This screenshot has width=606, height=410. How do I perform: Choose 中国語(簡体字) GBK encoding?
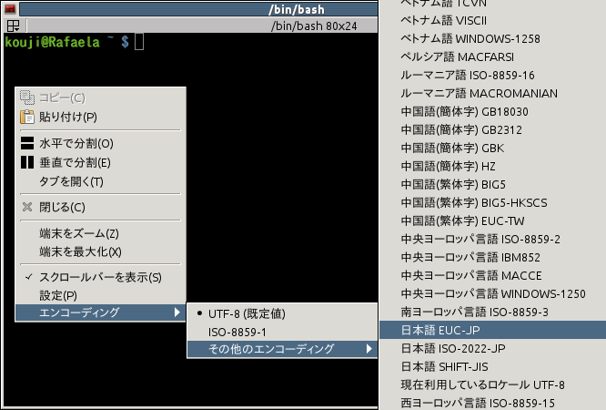click(493, 148)
